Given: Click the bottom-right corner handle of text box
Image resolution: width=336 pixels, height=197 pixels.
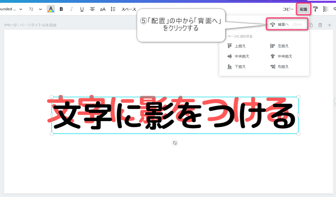Looking at the screenshot, I should (x=298, y=134).
